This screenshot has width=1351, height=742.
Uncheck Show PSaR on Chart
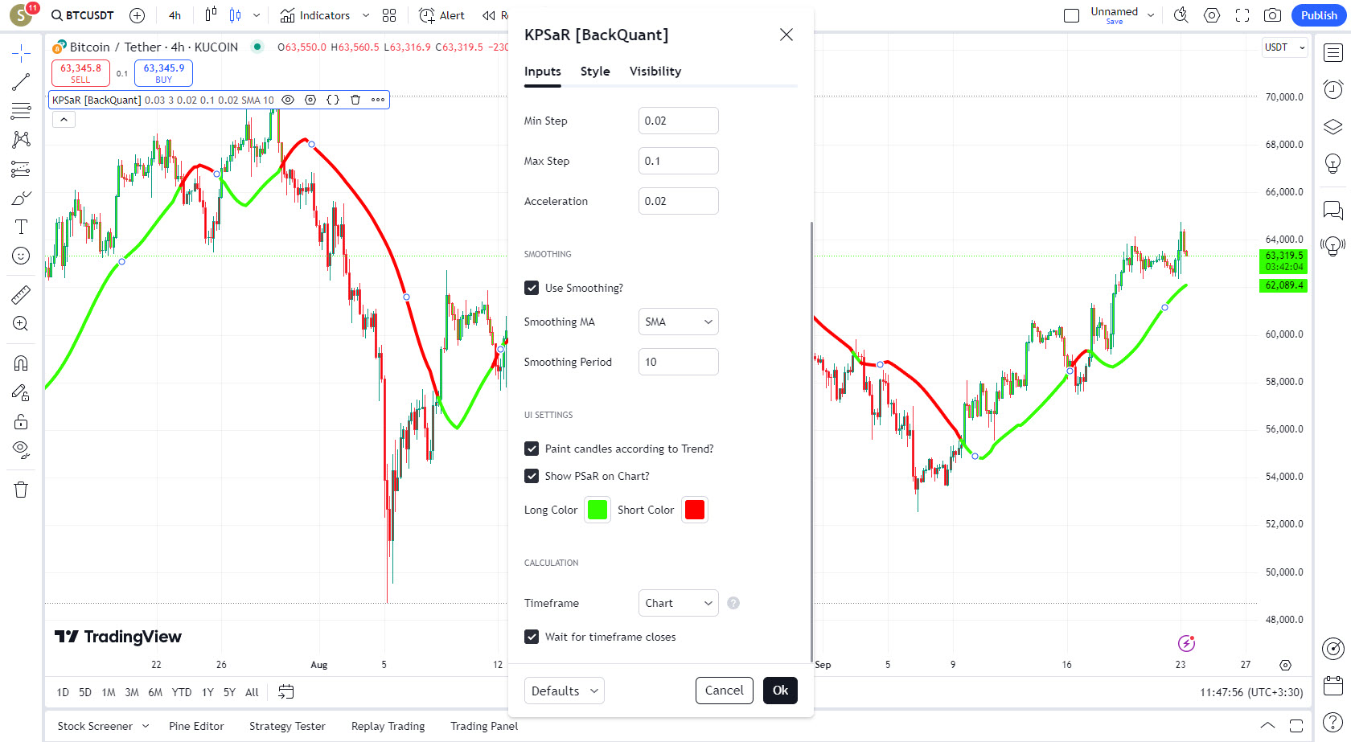coord(532,476)
